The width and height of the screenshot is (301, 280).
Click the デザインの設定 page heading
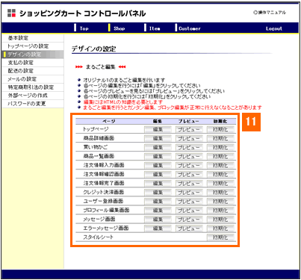click(x=94, y=49)
